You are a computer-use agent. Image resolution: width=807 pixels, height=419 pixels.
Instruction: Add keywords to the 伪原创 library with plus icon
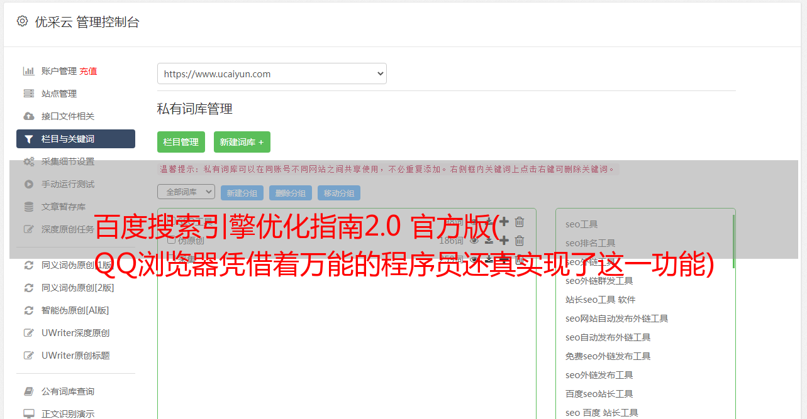(x=504, y=240)
